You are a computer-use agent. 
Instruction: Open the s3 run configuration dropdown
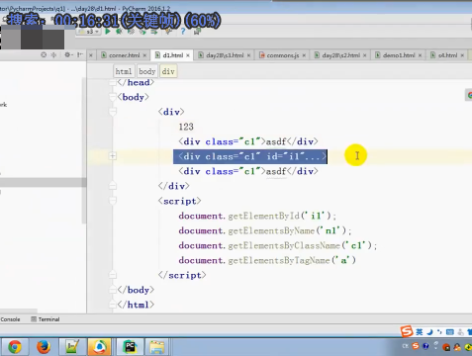[x=89, y=32]
